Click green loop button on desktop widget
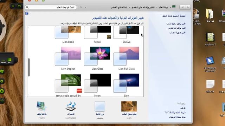The height and width of the screenshot is (126, 225). (x=19, y=6)
